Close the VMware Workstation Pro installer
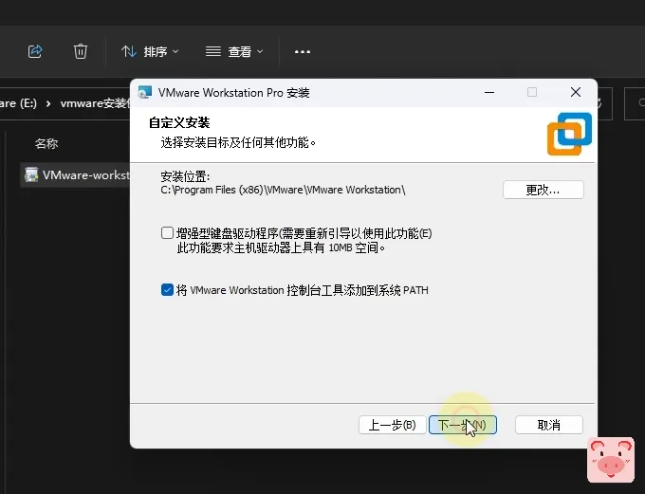Image resolution: width=645 pixels, height=494 pixels. (x=576, y=92)
